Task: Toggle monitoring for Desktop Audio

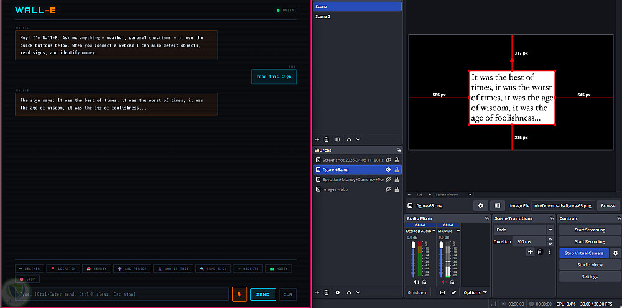Action: [x=424, y=282]
